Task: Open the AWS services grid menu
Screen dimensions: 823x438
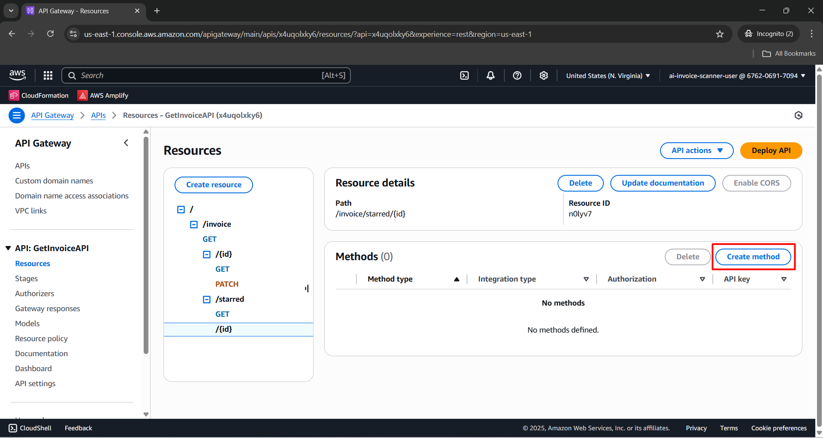Action: click(48, 75)
